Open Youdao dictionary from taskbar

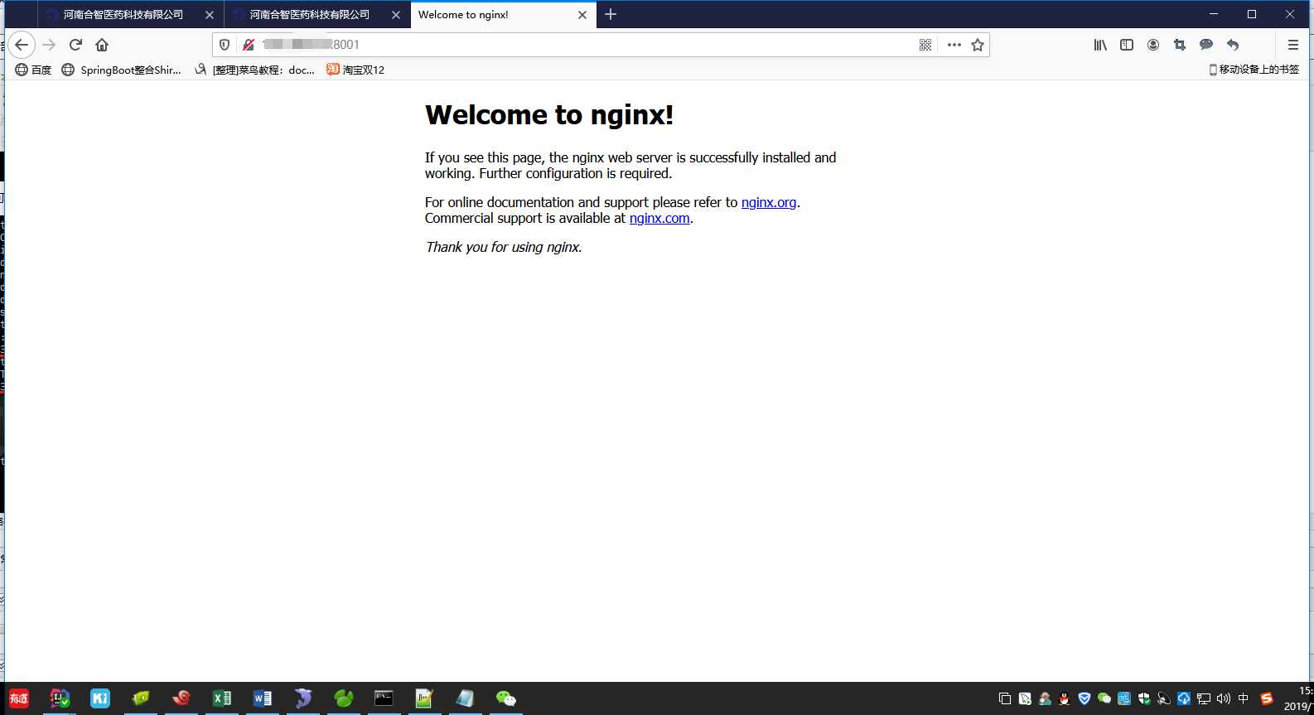(x=19, y=698)
